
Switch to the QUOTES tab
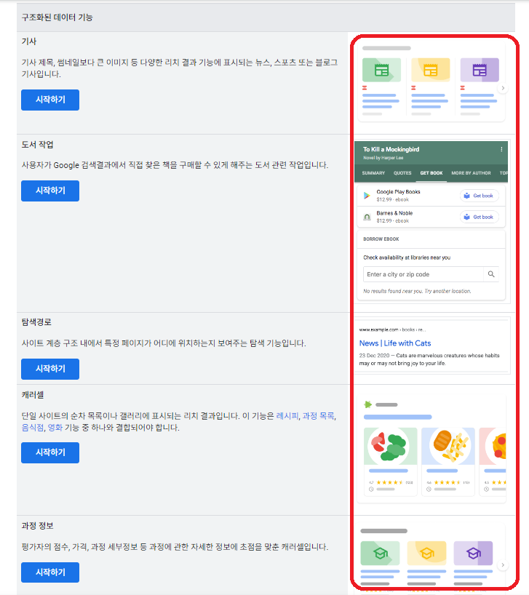coord(402,173)
